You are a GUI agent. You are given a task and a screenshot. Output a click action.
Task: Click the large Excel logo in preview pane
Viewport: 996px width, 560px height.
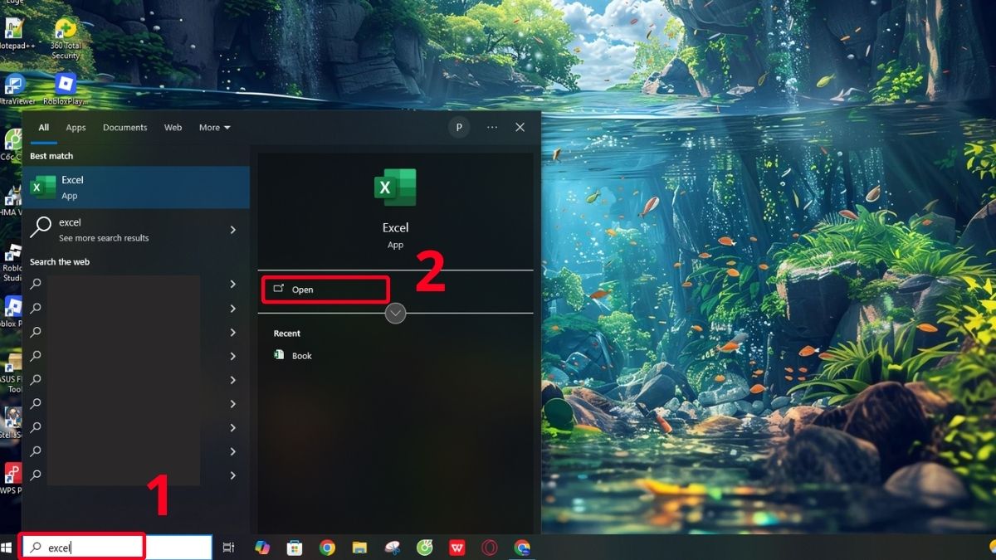click(395, 187)
